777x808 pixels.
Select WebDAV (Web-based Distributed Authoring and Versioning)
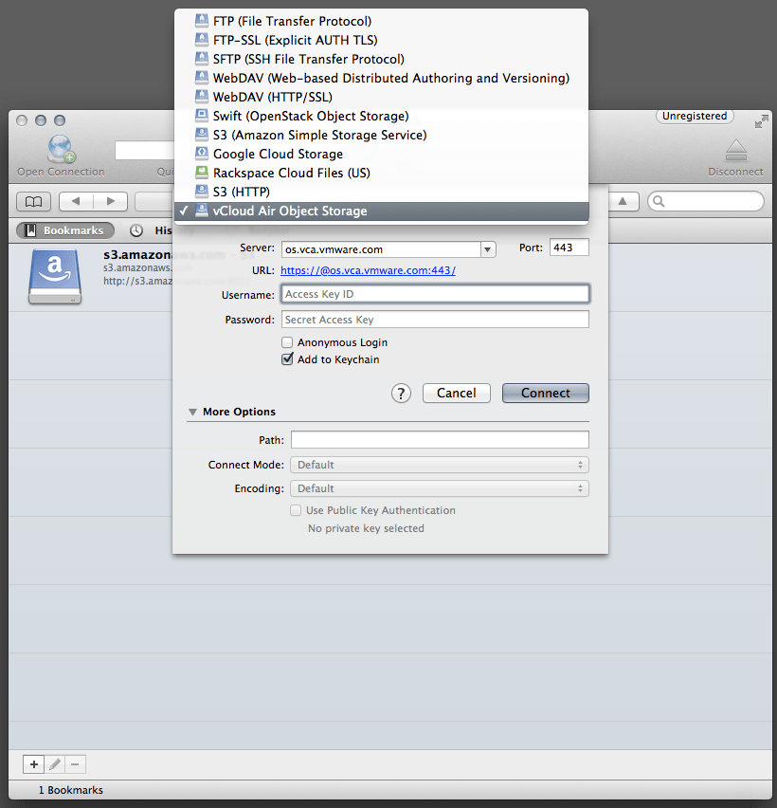point(382,79)
